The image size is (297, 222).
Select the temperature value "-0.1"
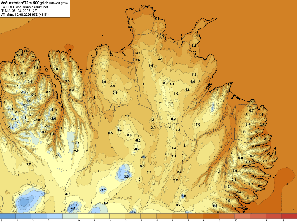[233, 180]
